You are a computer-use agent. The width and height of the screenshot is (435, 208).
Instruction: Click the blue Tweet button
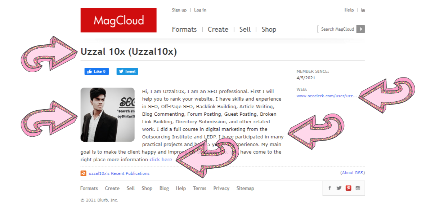(x=127, y=71)
